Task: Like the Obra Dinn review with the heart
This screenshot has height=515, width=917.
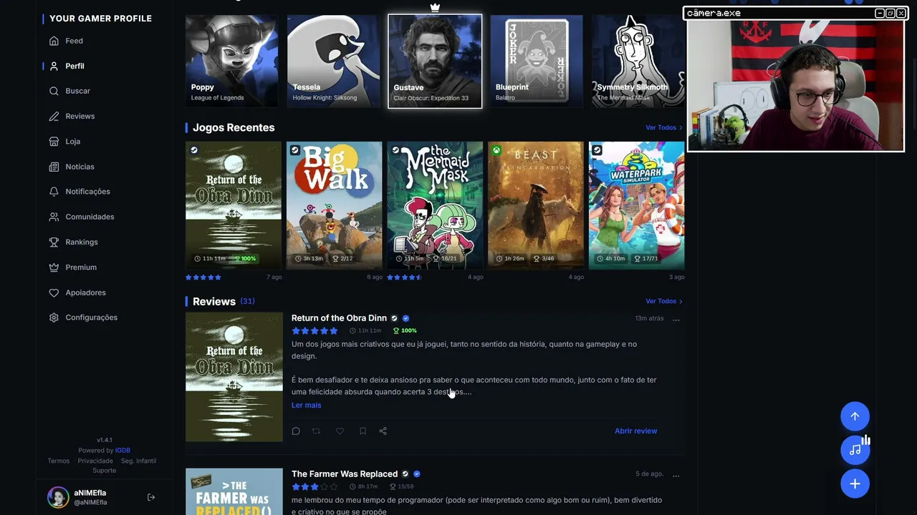Action: click(340, 431)
